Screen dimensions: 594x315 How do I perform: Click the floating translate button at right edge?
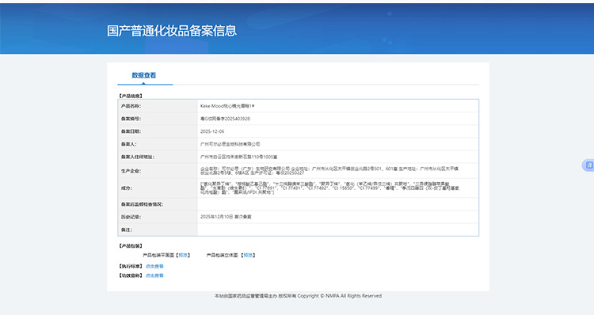pyautogui.click(x=588, y=165)
